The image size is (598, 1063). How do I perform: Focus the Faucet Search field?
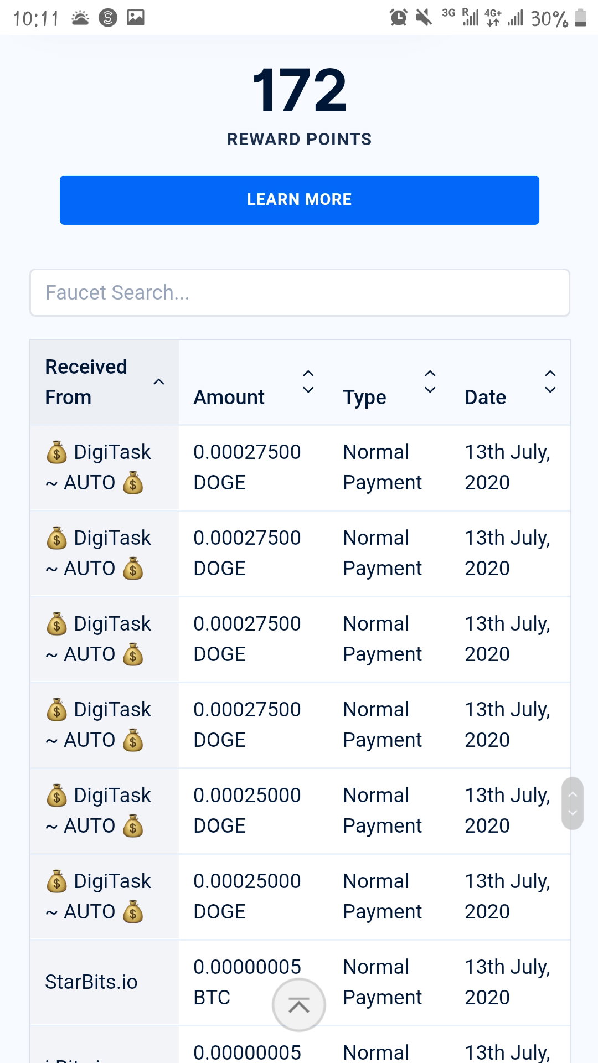pos(300,293)
